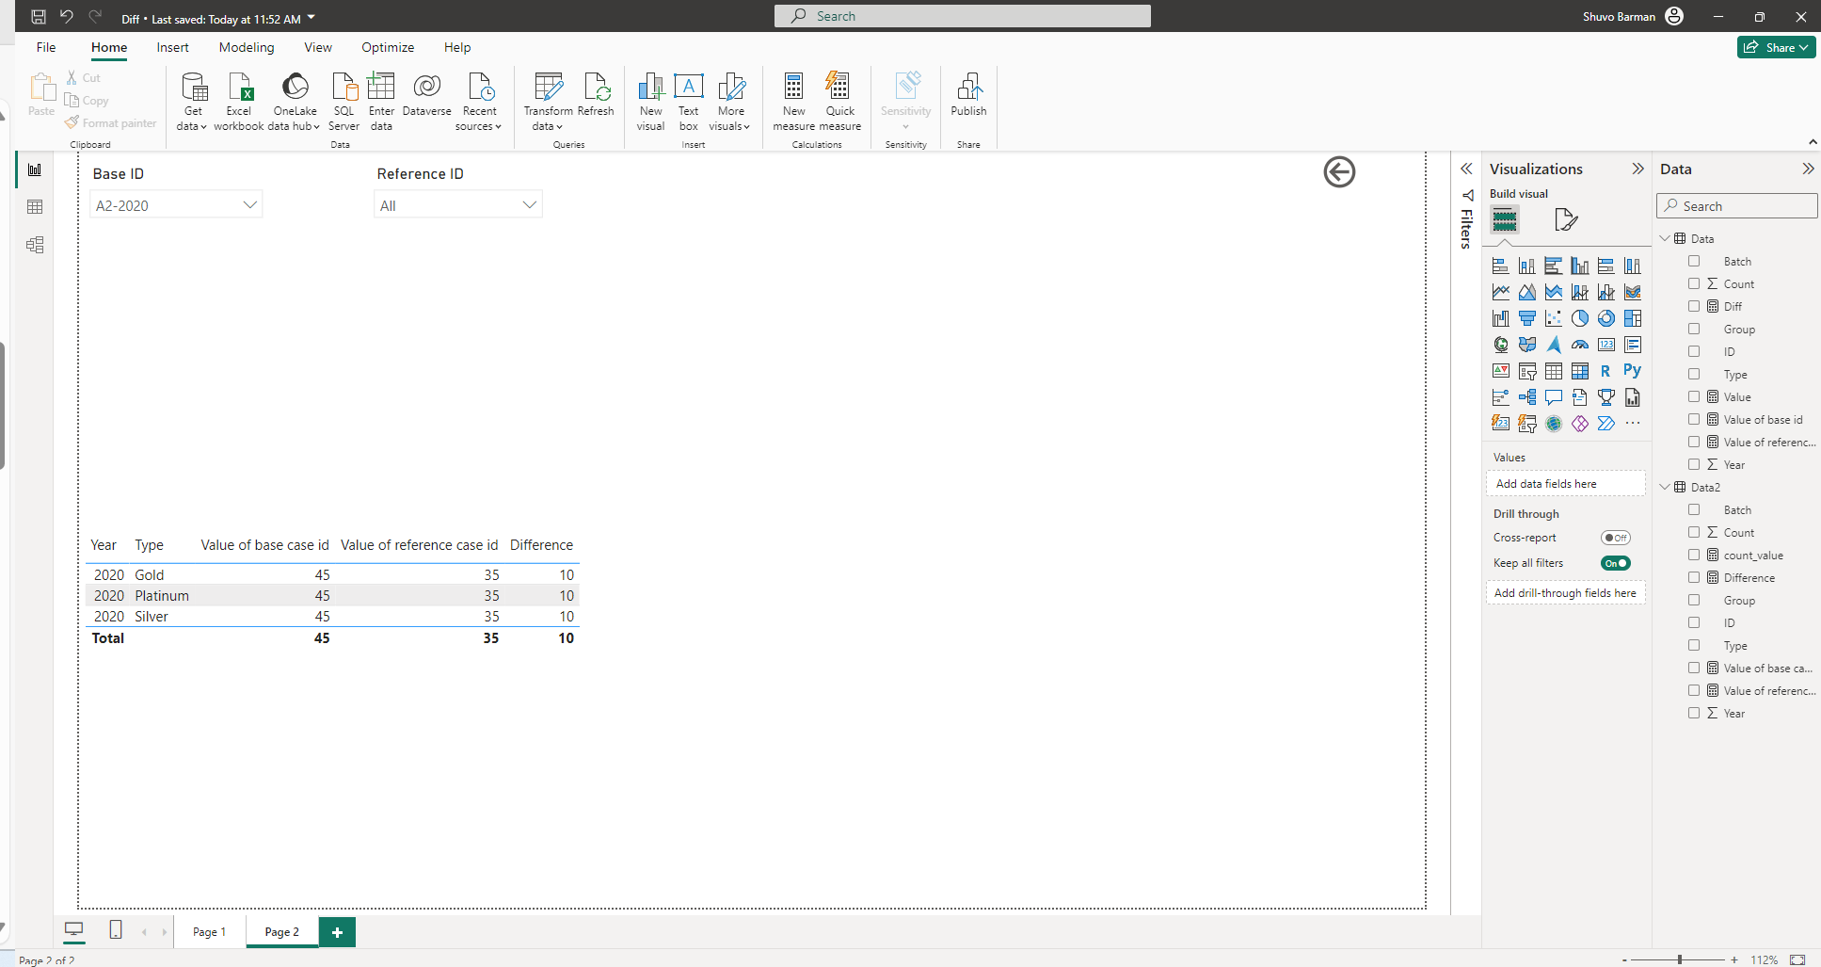Check the Diff field checkbox
The image size is (1821, 967).
point(1694,306)
